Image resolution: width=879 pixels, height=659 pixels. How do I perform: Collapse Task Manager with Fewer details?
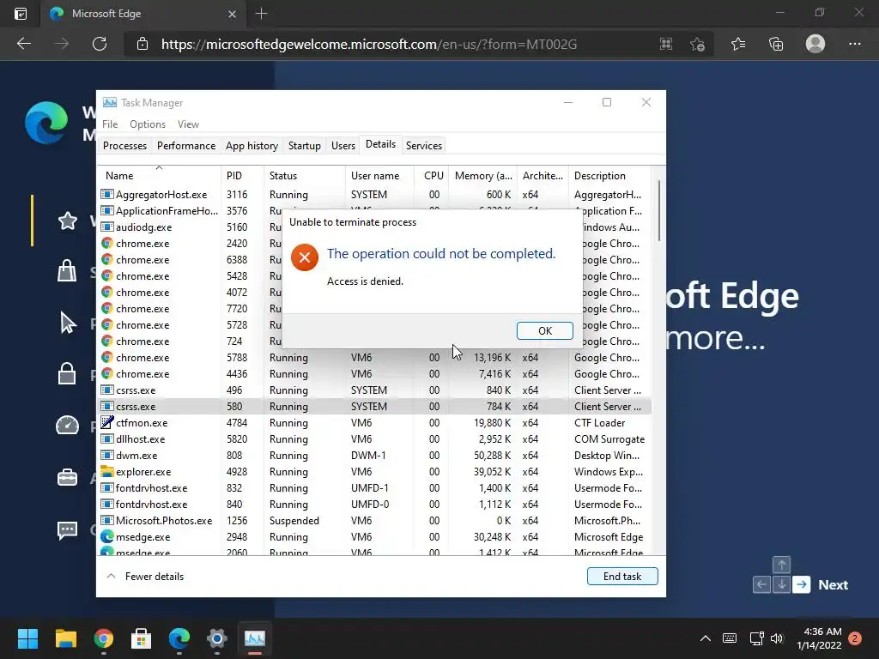[x=145, y=576]
